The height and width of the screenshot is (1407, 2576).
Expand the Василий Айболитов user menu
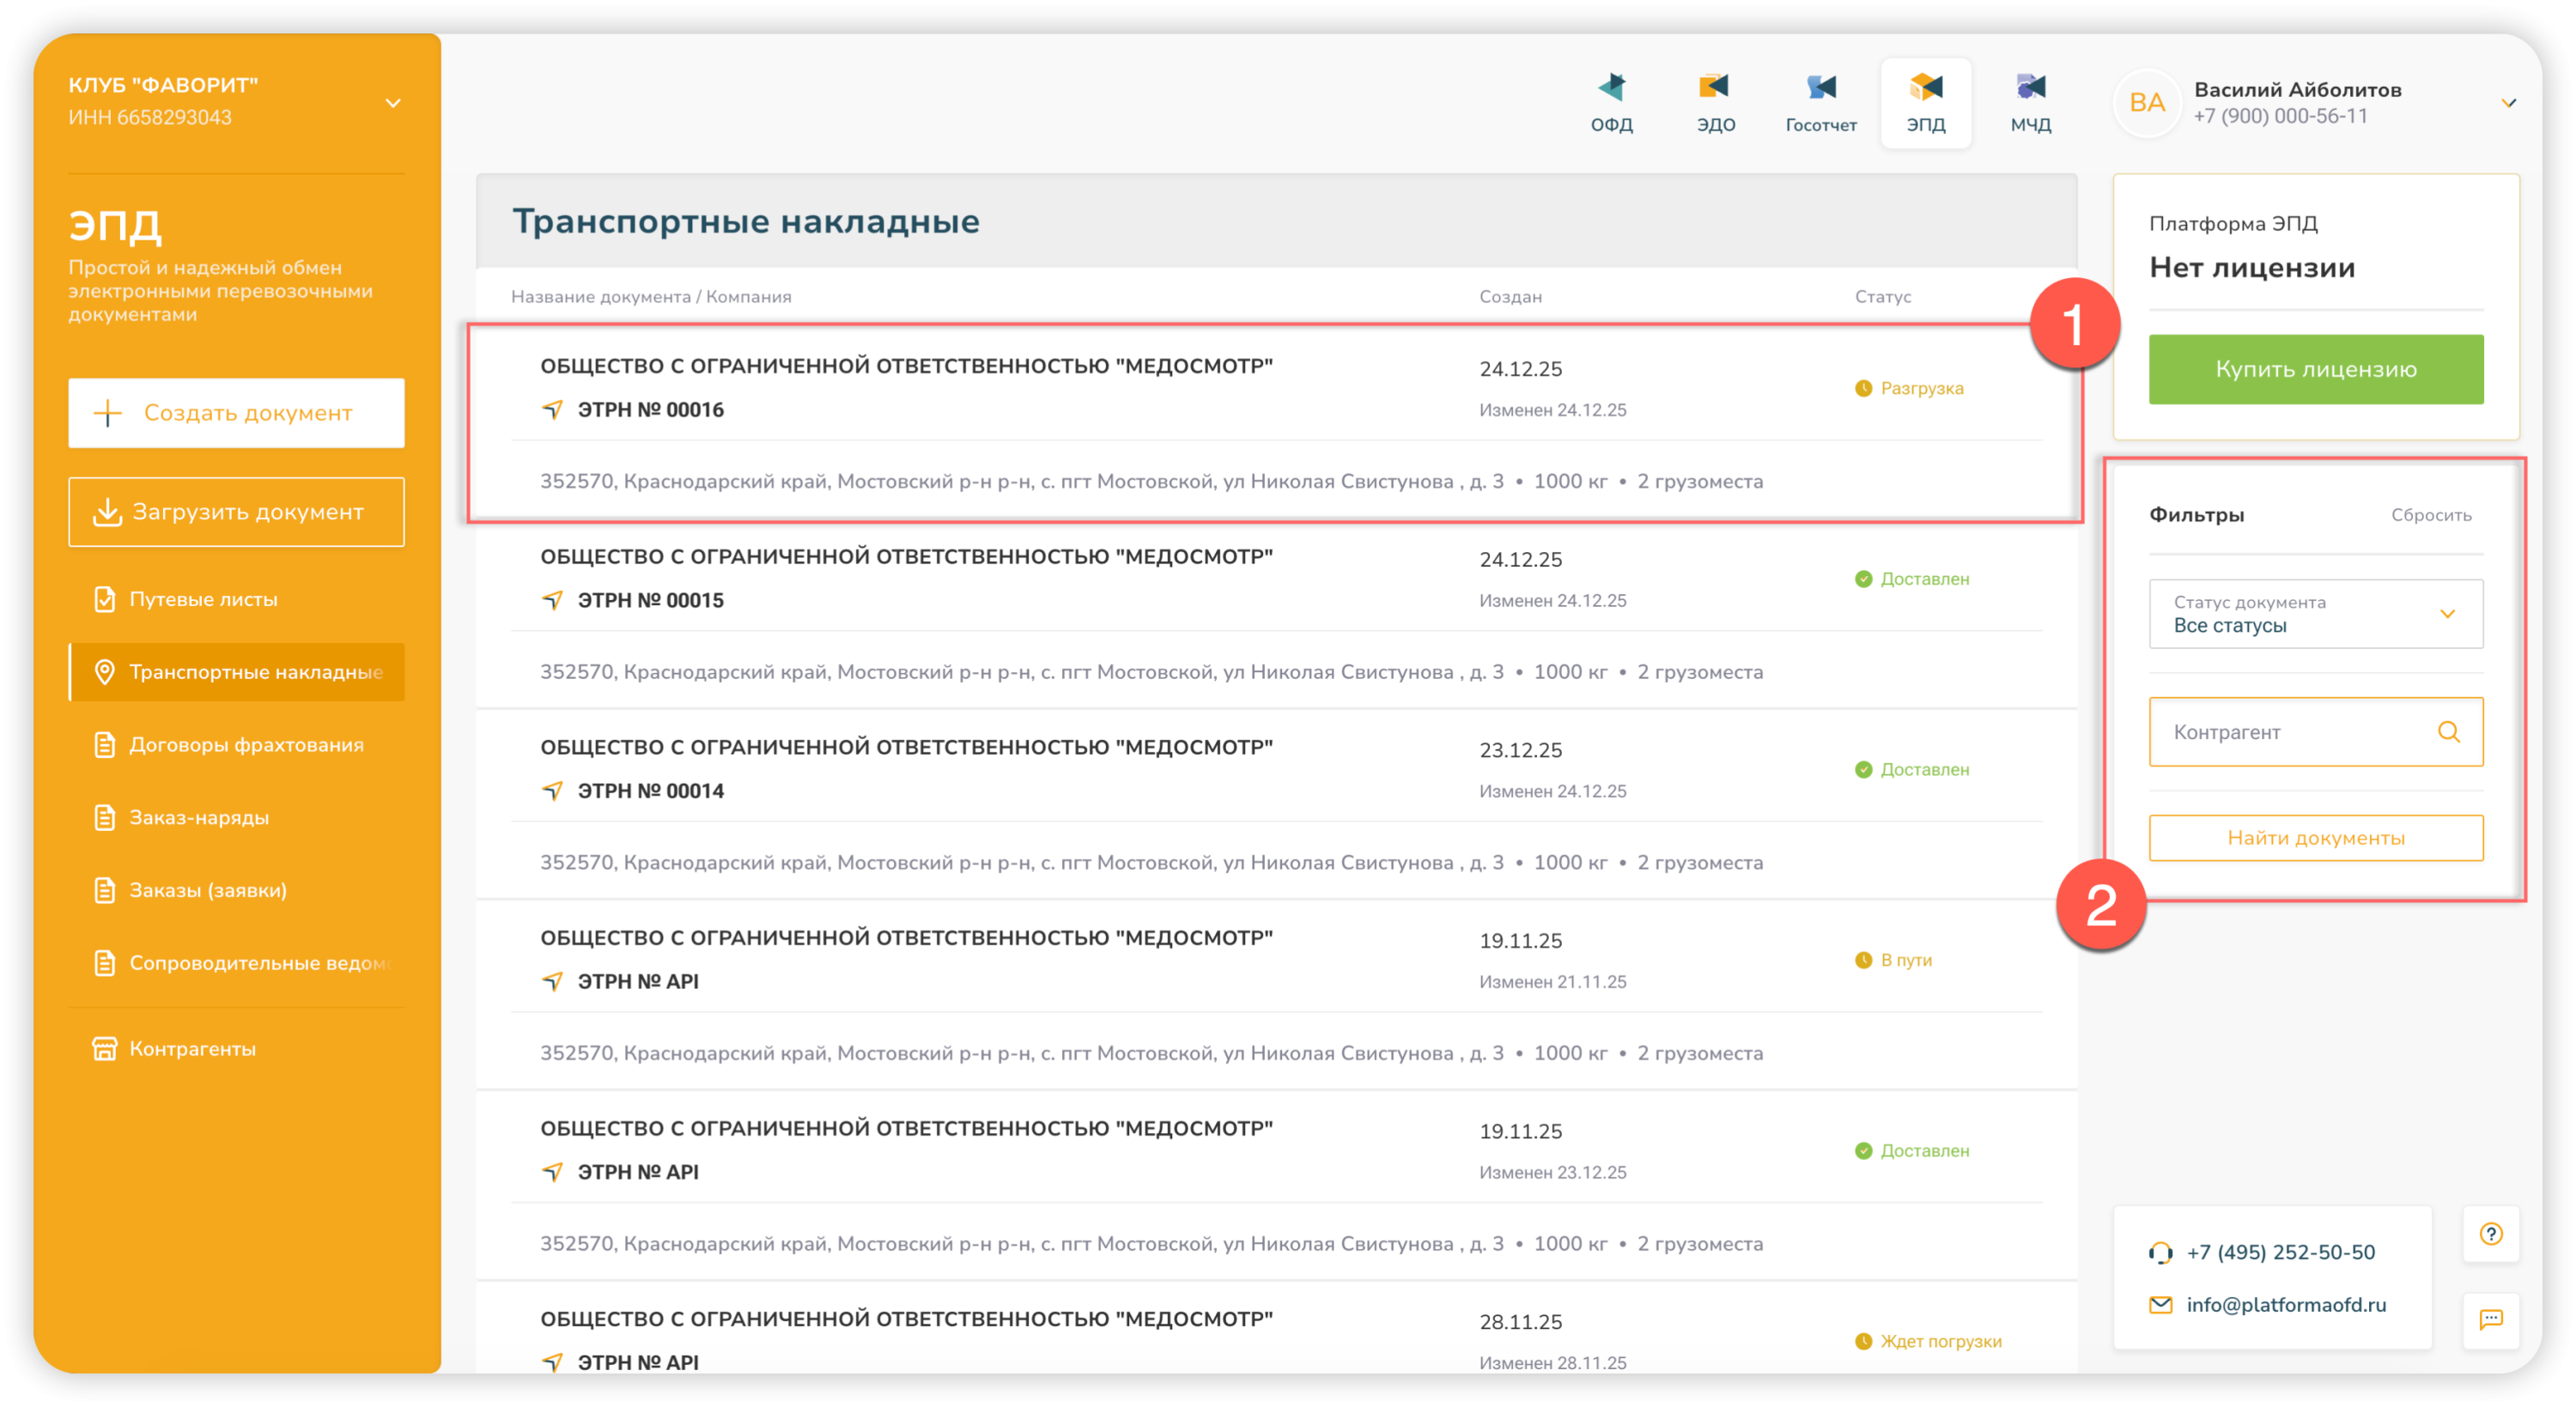(2508, 102)
